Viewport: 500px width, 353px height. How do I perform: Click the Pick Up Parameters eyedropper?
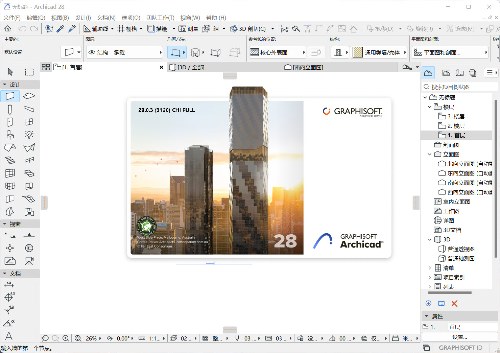point(61,29)
